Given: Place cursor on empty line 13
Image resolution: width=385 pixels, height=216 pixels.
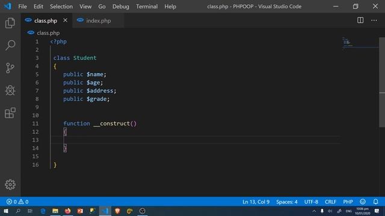Looking at the screenshot, I should (196, 140).
